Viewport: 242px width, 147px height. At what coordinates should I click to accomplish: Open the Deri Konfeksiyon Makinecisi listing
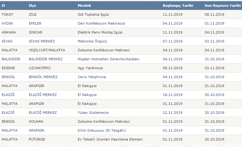tap(101, 23)
